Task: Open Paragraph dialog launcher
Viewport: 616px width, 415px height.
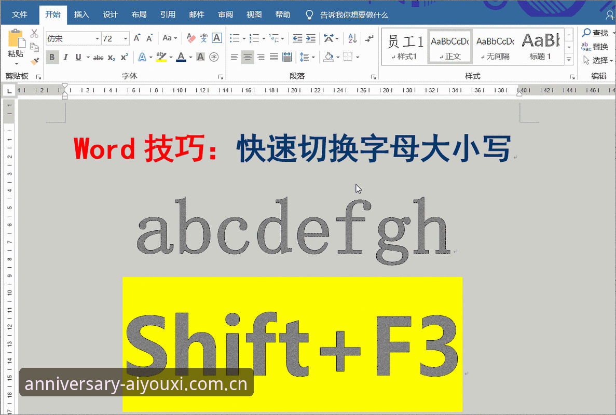Action: [x=373, y=77]
